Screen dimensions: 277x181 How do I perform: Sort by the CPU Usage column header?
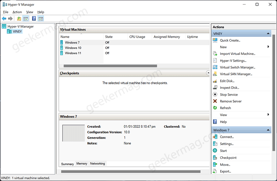[x=140, y=37]
